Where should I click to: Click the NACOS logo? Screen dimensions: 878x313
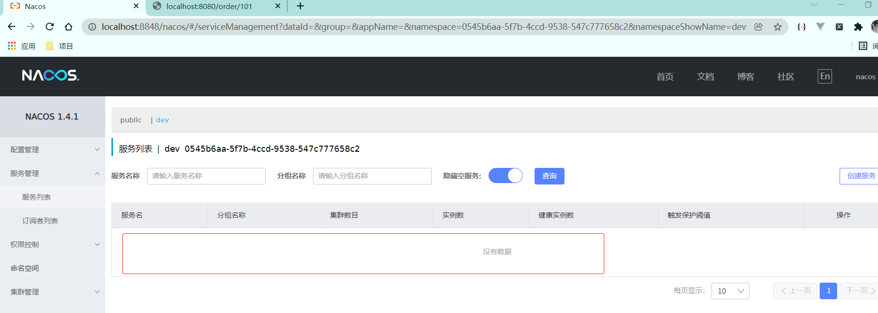coord(51,75)
